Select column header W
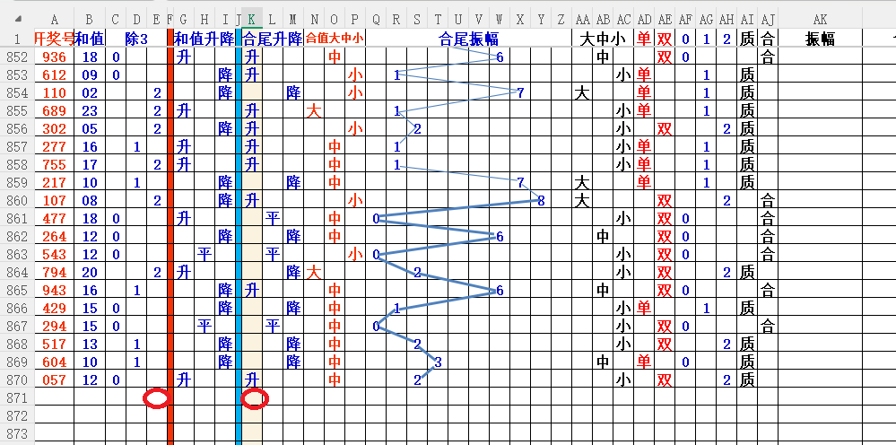The image size is (896, 445). click(500, 20)
